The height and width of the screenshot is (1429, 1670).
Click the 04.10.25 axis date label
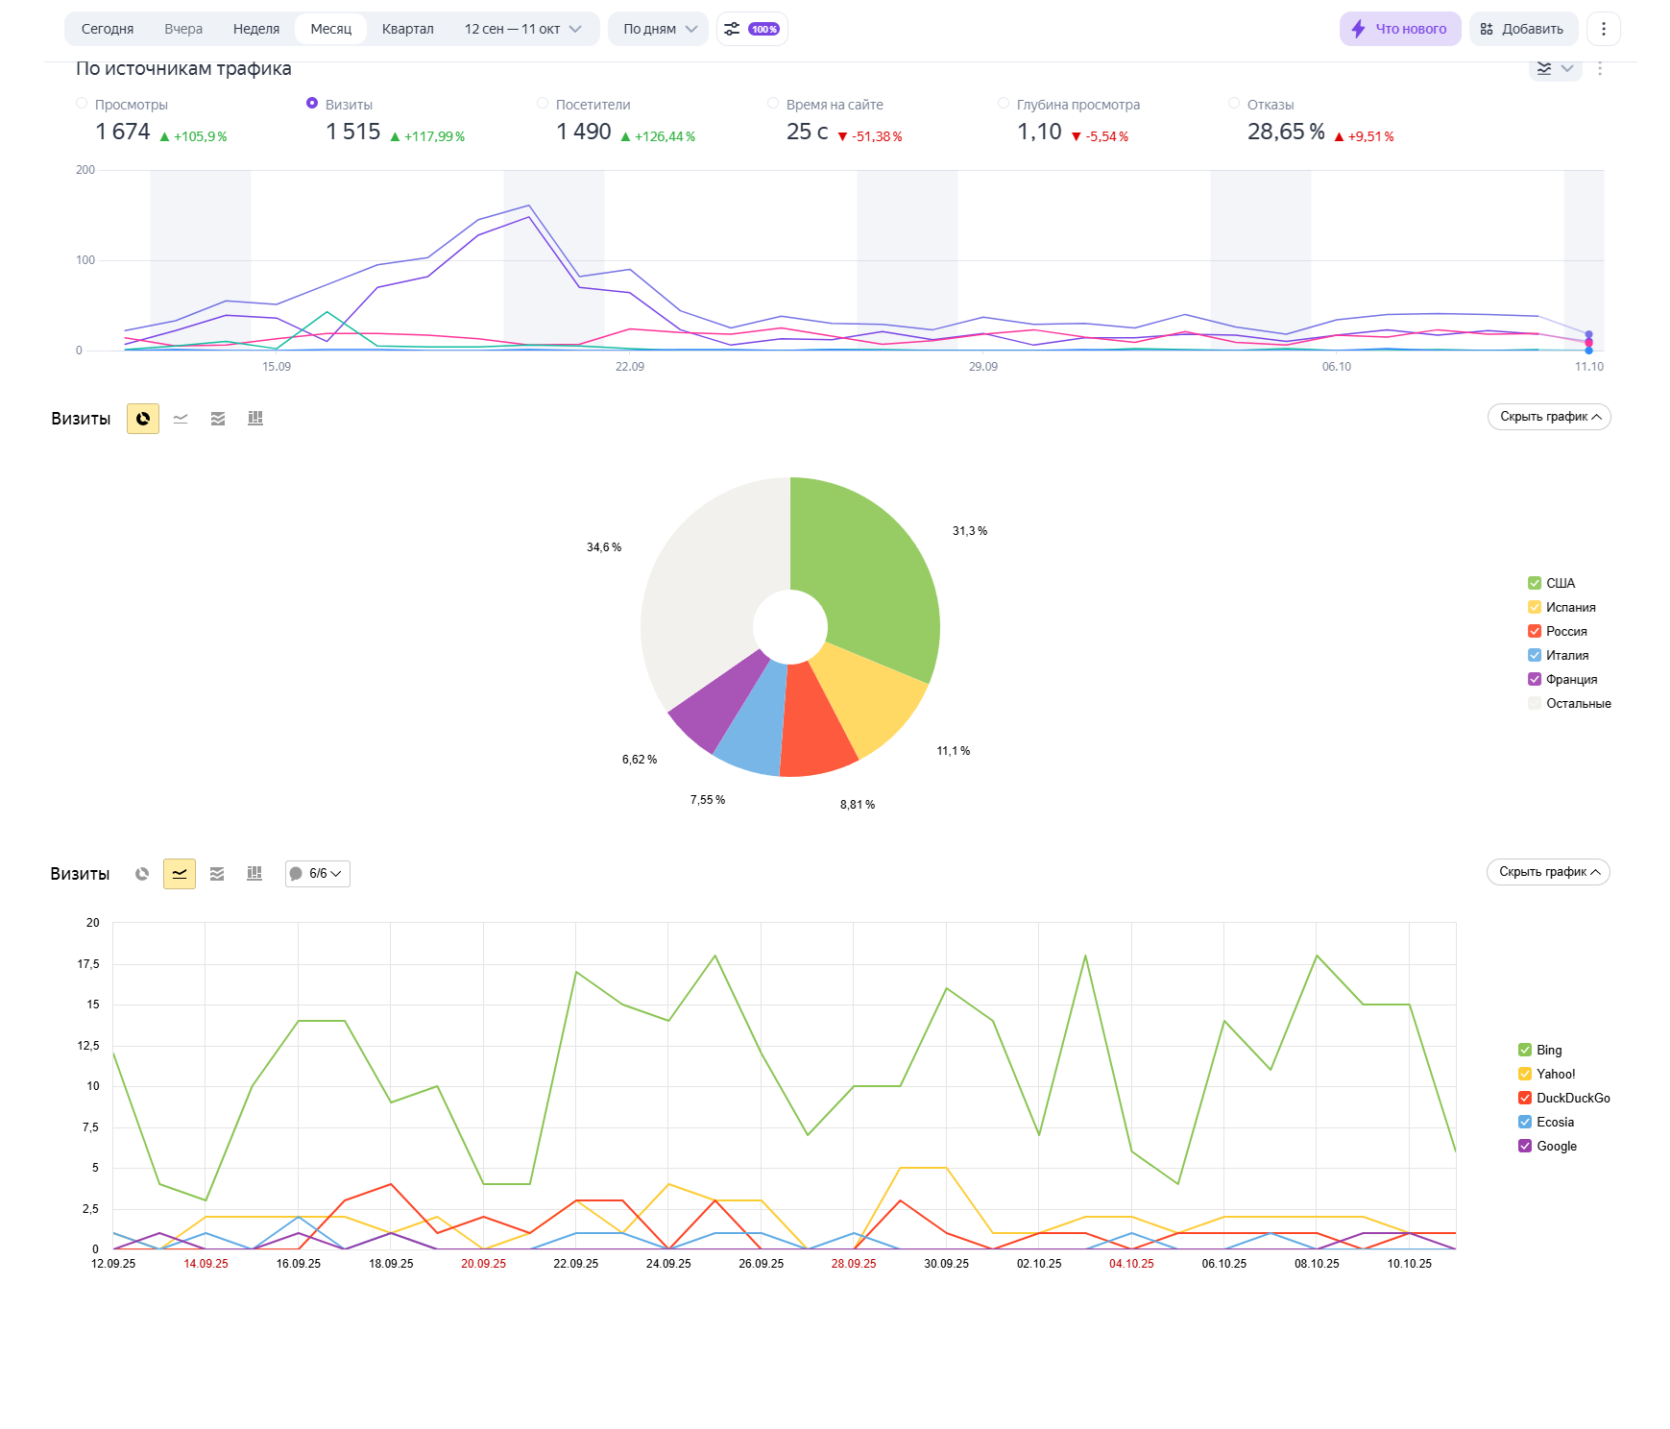[x=1131, y=1264]
